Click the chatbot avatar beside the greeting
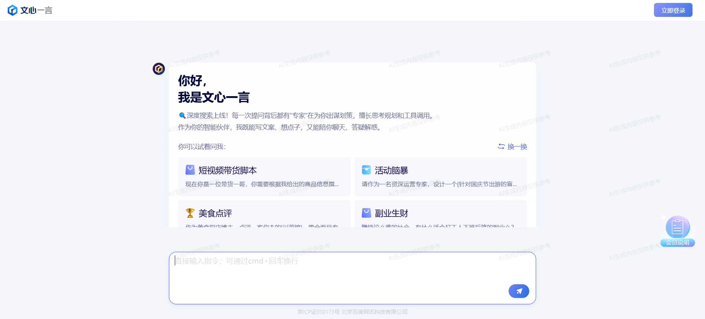 [159, 69]
